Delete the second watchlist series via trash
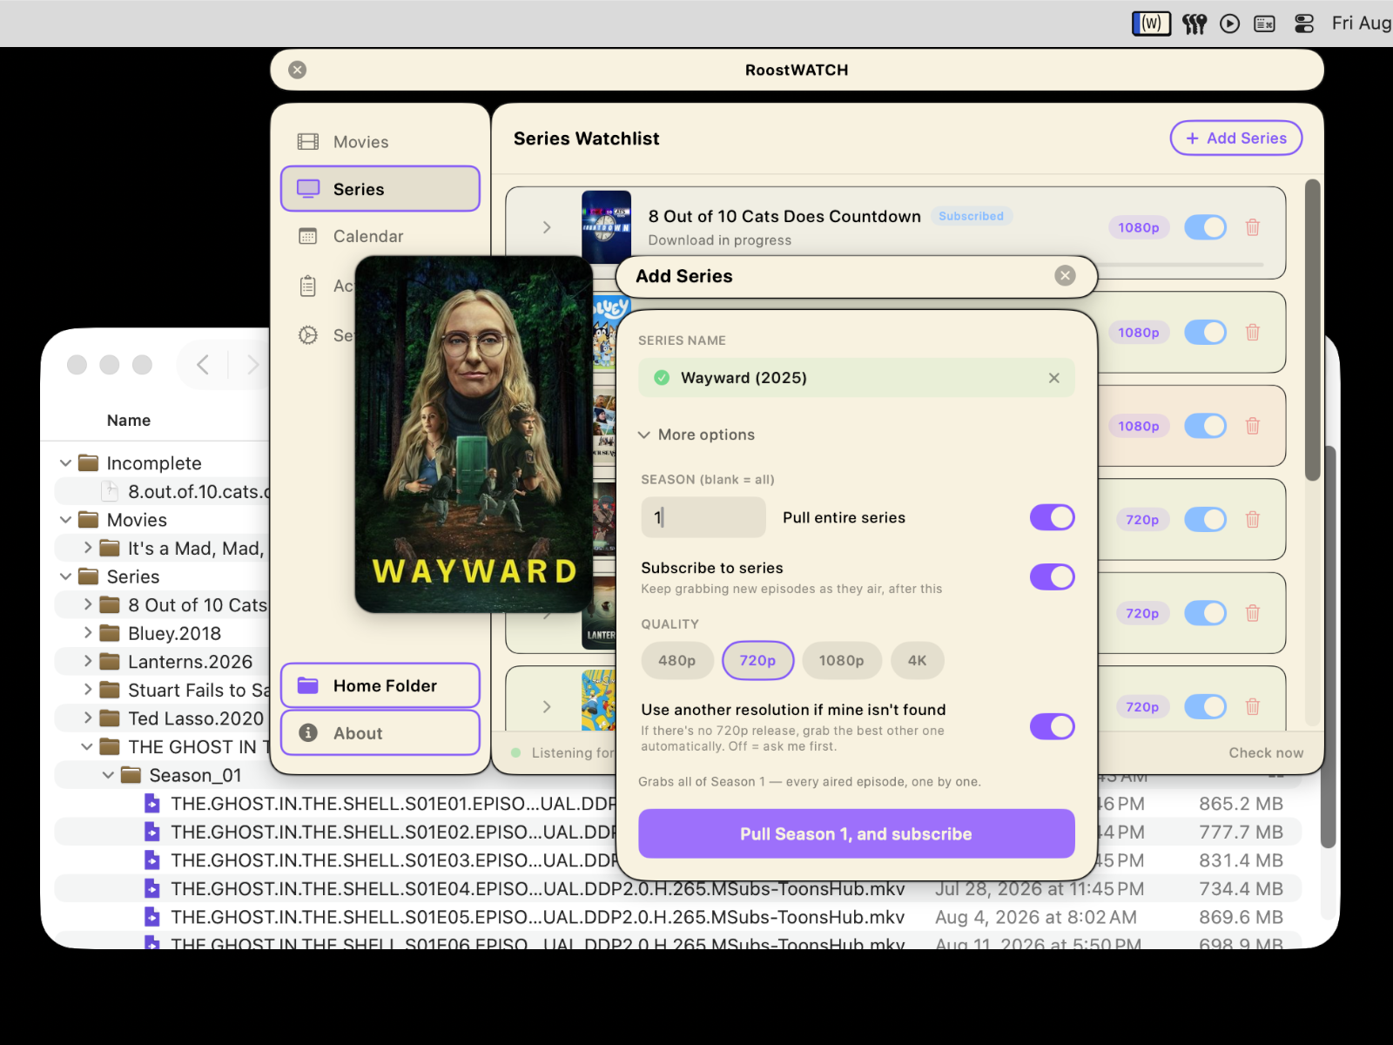The width and height of the screenshot is (1393, 1045). click(x=1253, y=332)
